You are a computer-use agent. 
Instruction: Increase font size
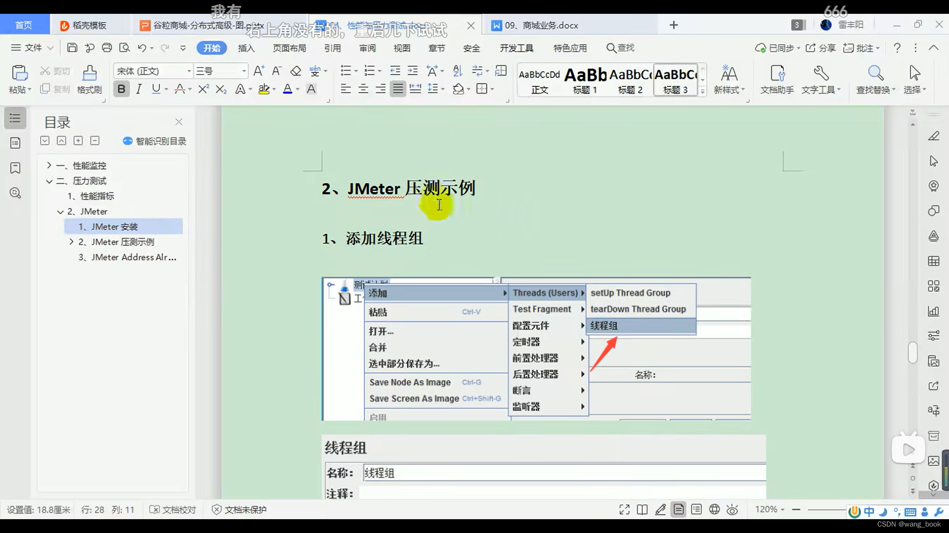259,71
